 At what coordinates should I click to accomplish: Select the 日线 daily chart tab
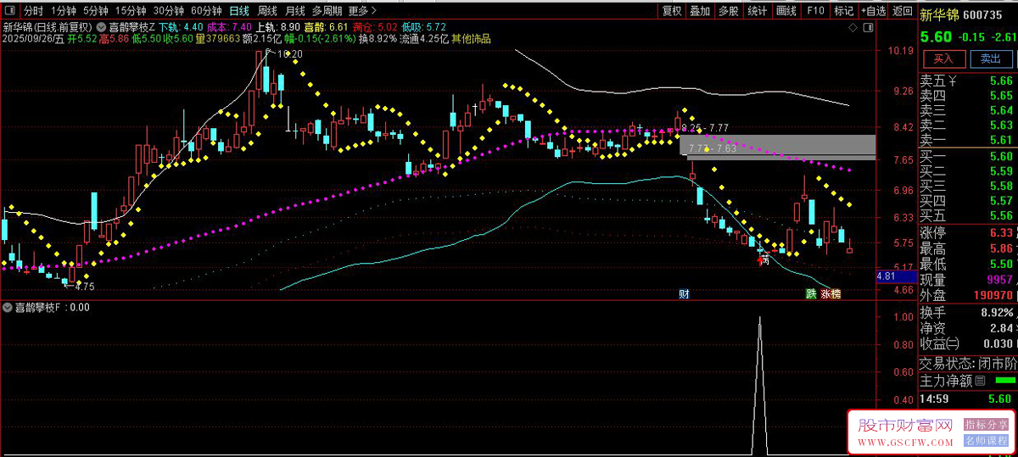click(x=239, y=11)
